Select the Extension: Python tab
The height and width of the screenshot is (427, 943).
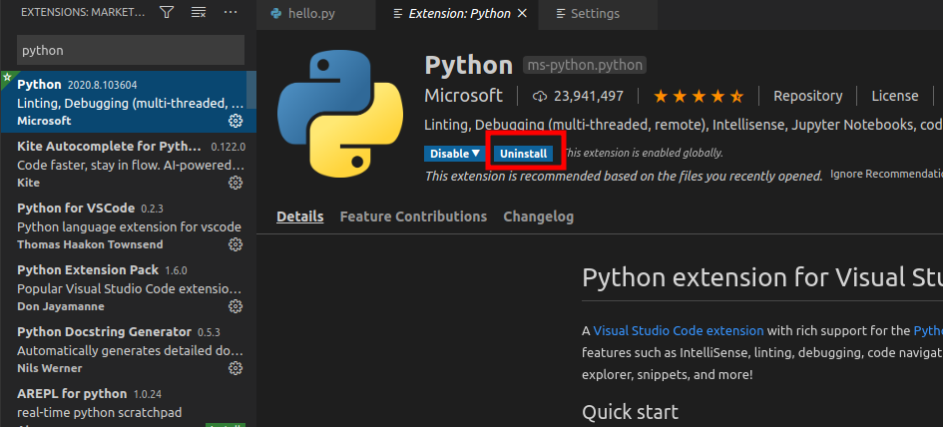pos(459,14)
